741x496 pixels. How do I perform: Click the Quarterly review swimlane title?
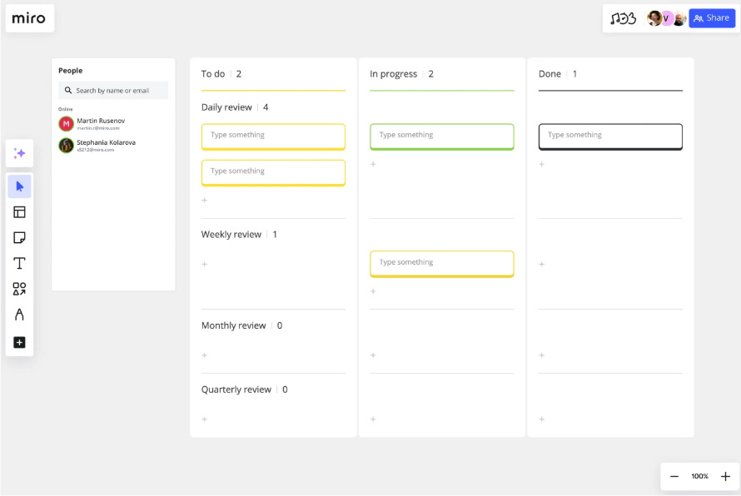tap(236, 389)
